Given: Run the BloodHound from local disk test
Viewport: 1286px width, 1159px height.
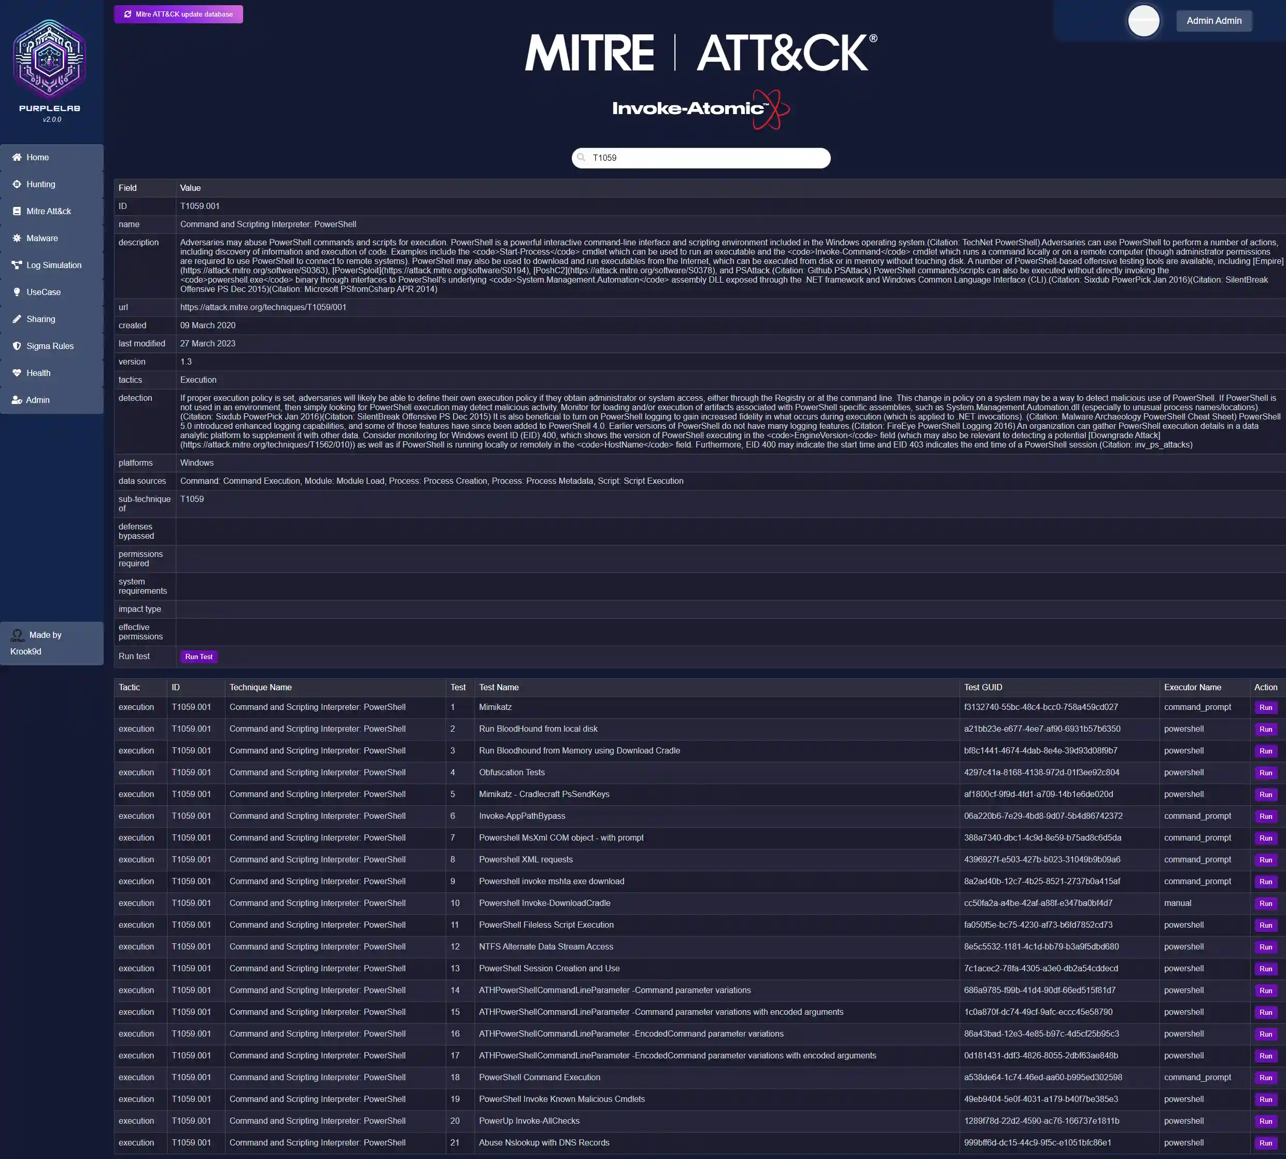Looking at the screenshot, I should click(x=1266, y=729).
